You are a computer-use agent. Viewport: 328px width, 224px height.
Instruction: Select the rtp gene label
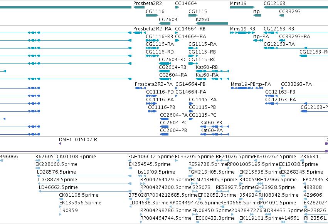[x=256, y=11]
